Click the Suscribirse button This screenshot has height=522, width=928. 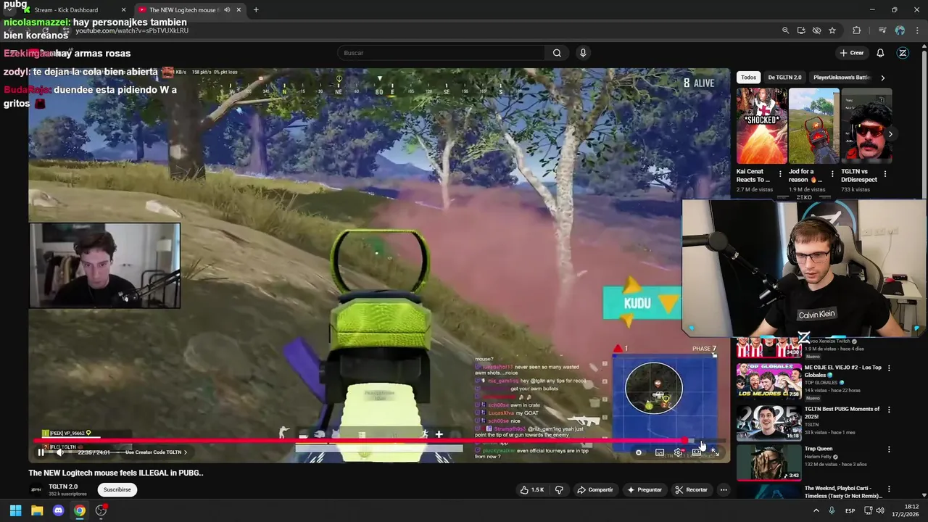[x=117, y=490]
